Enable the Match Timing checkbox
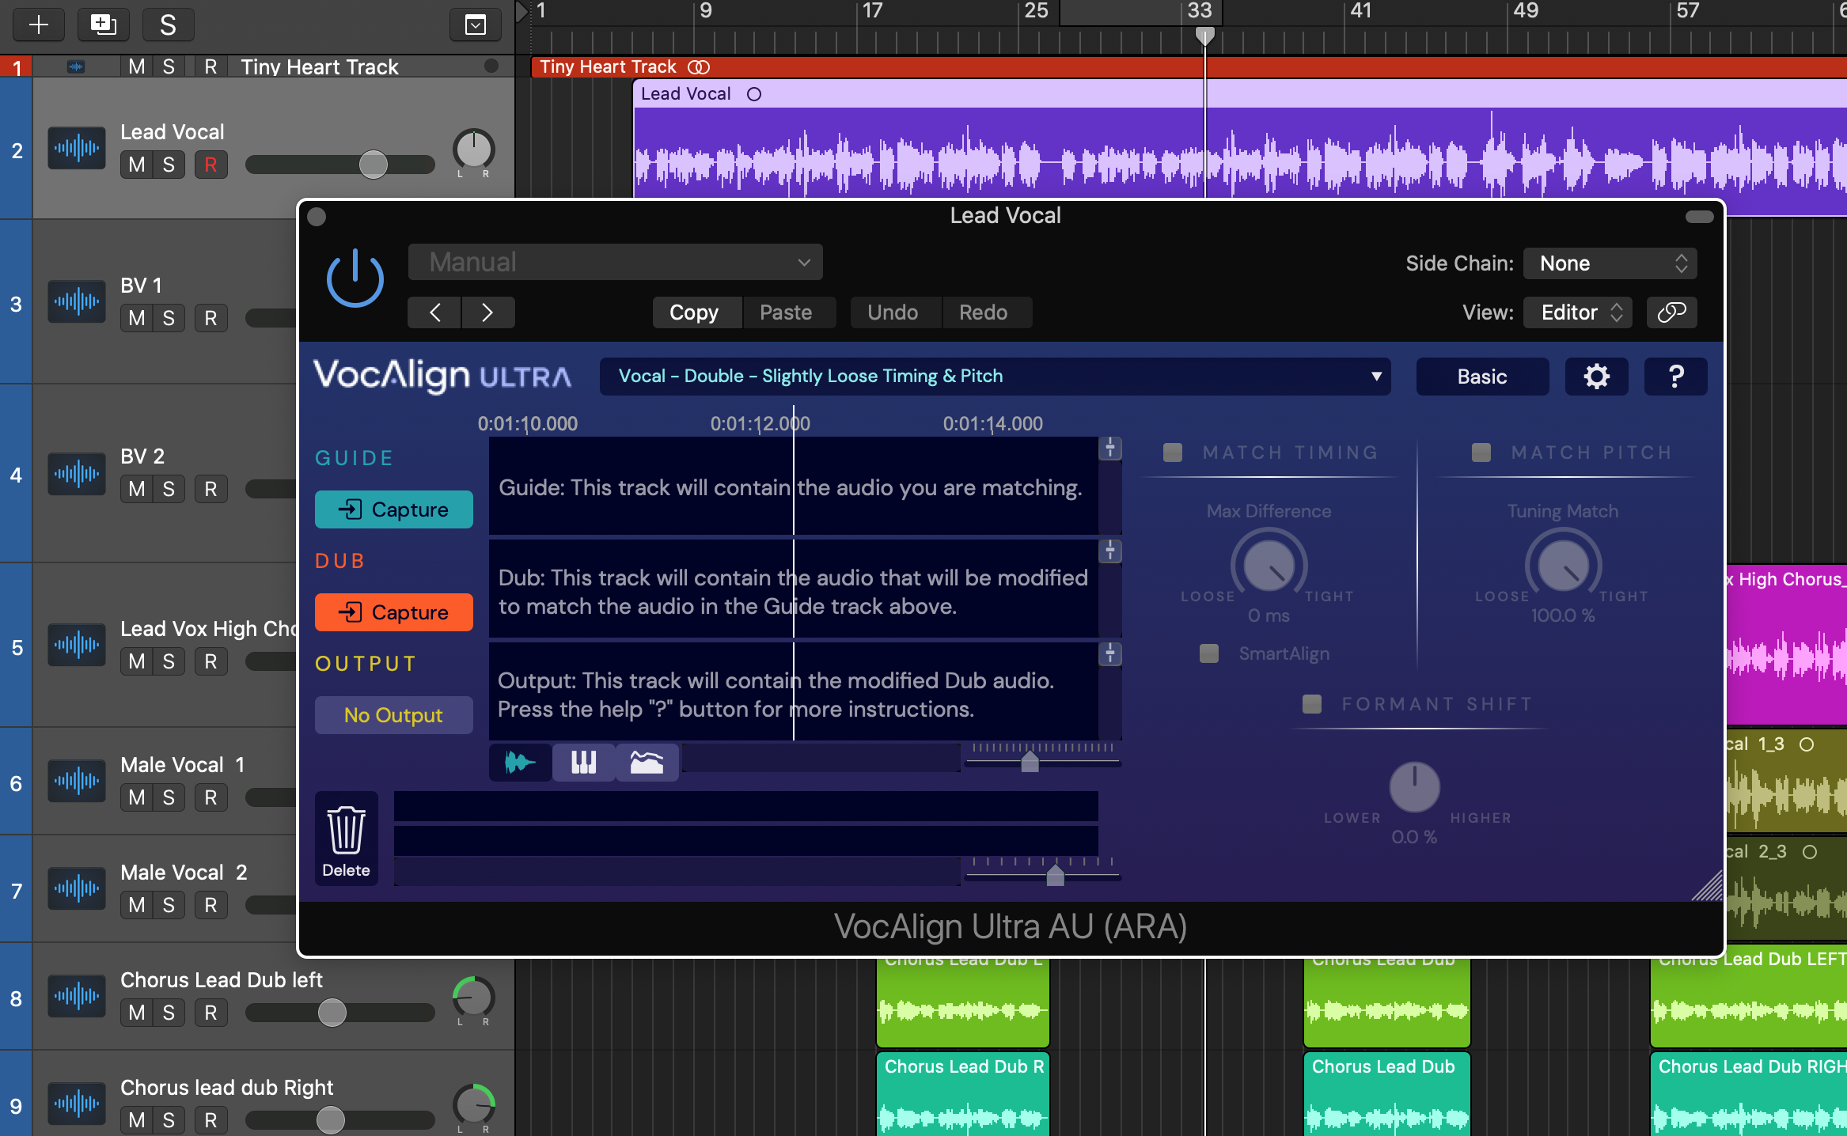 point(1173,453)
